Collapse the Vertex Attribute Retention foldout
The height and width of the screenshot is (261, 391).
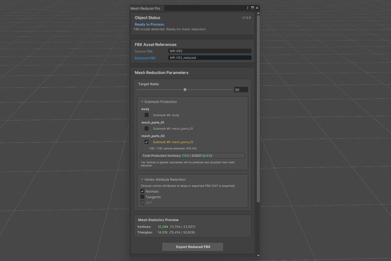tap(142, 179)
